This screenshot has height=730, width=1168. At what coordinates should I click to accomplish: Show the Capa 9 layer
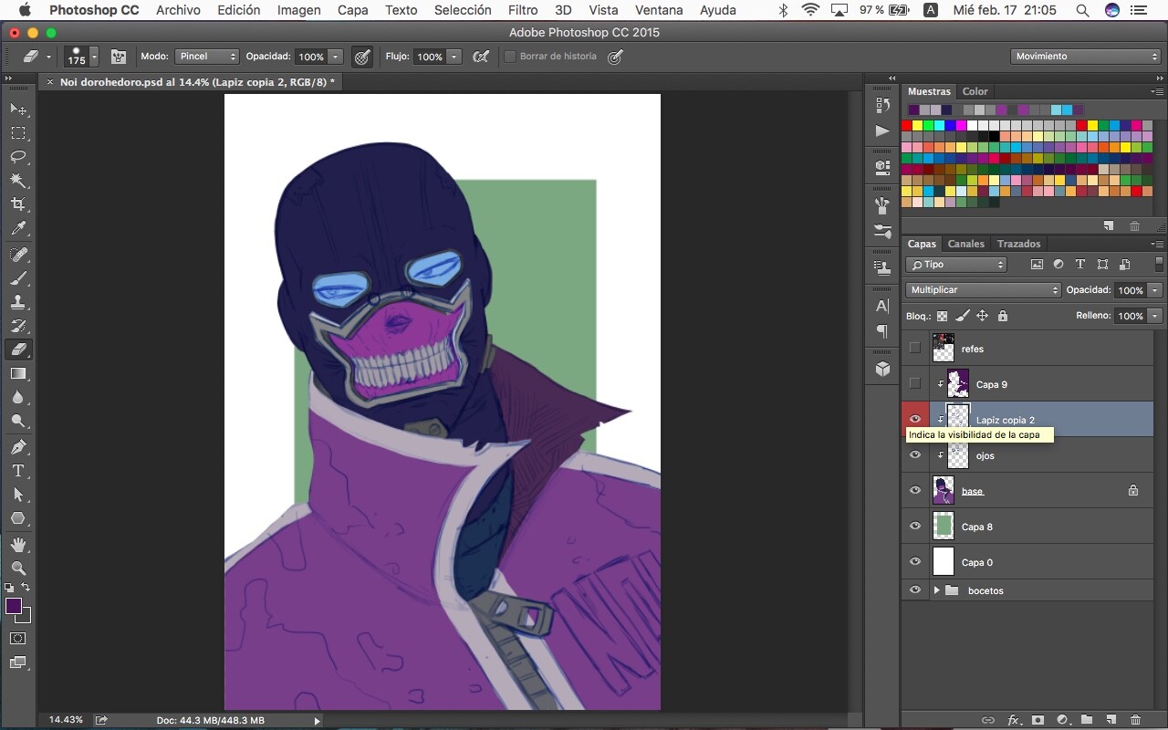(915, 384)
